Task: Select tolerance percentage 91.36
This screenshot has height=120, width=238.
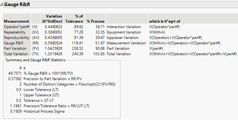Action: point(79,38)
